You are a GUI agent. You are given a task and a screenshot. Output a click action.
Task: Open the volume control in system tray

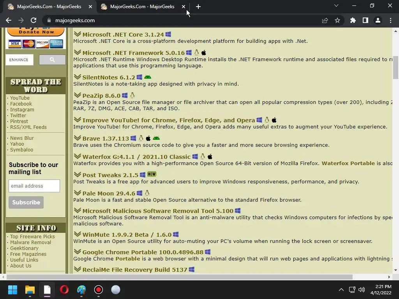click(x=361, y=290)
